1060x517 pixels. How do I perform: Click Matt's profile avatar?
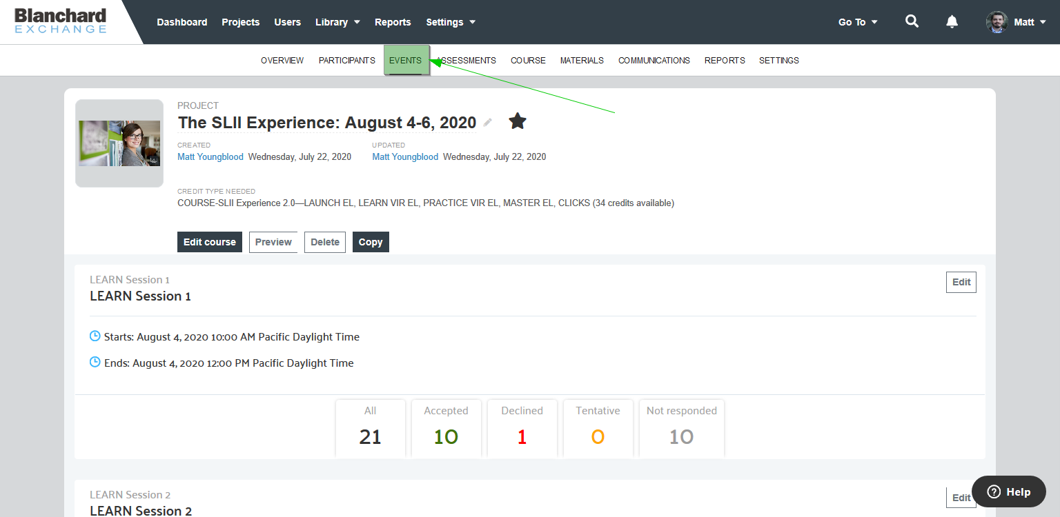[997, 22]
